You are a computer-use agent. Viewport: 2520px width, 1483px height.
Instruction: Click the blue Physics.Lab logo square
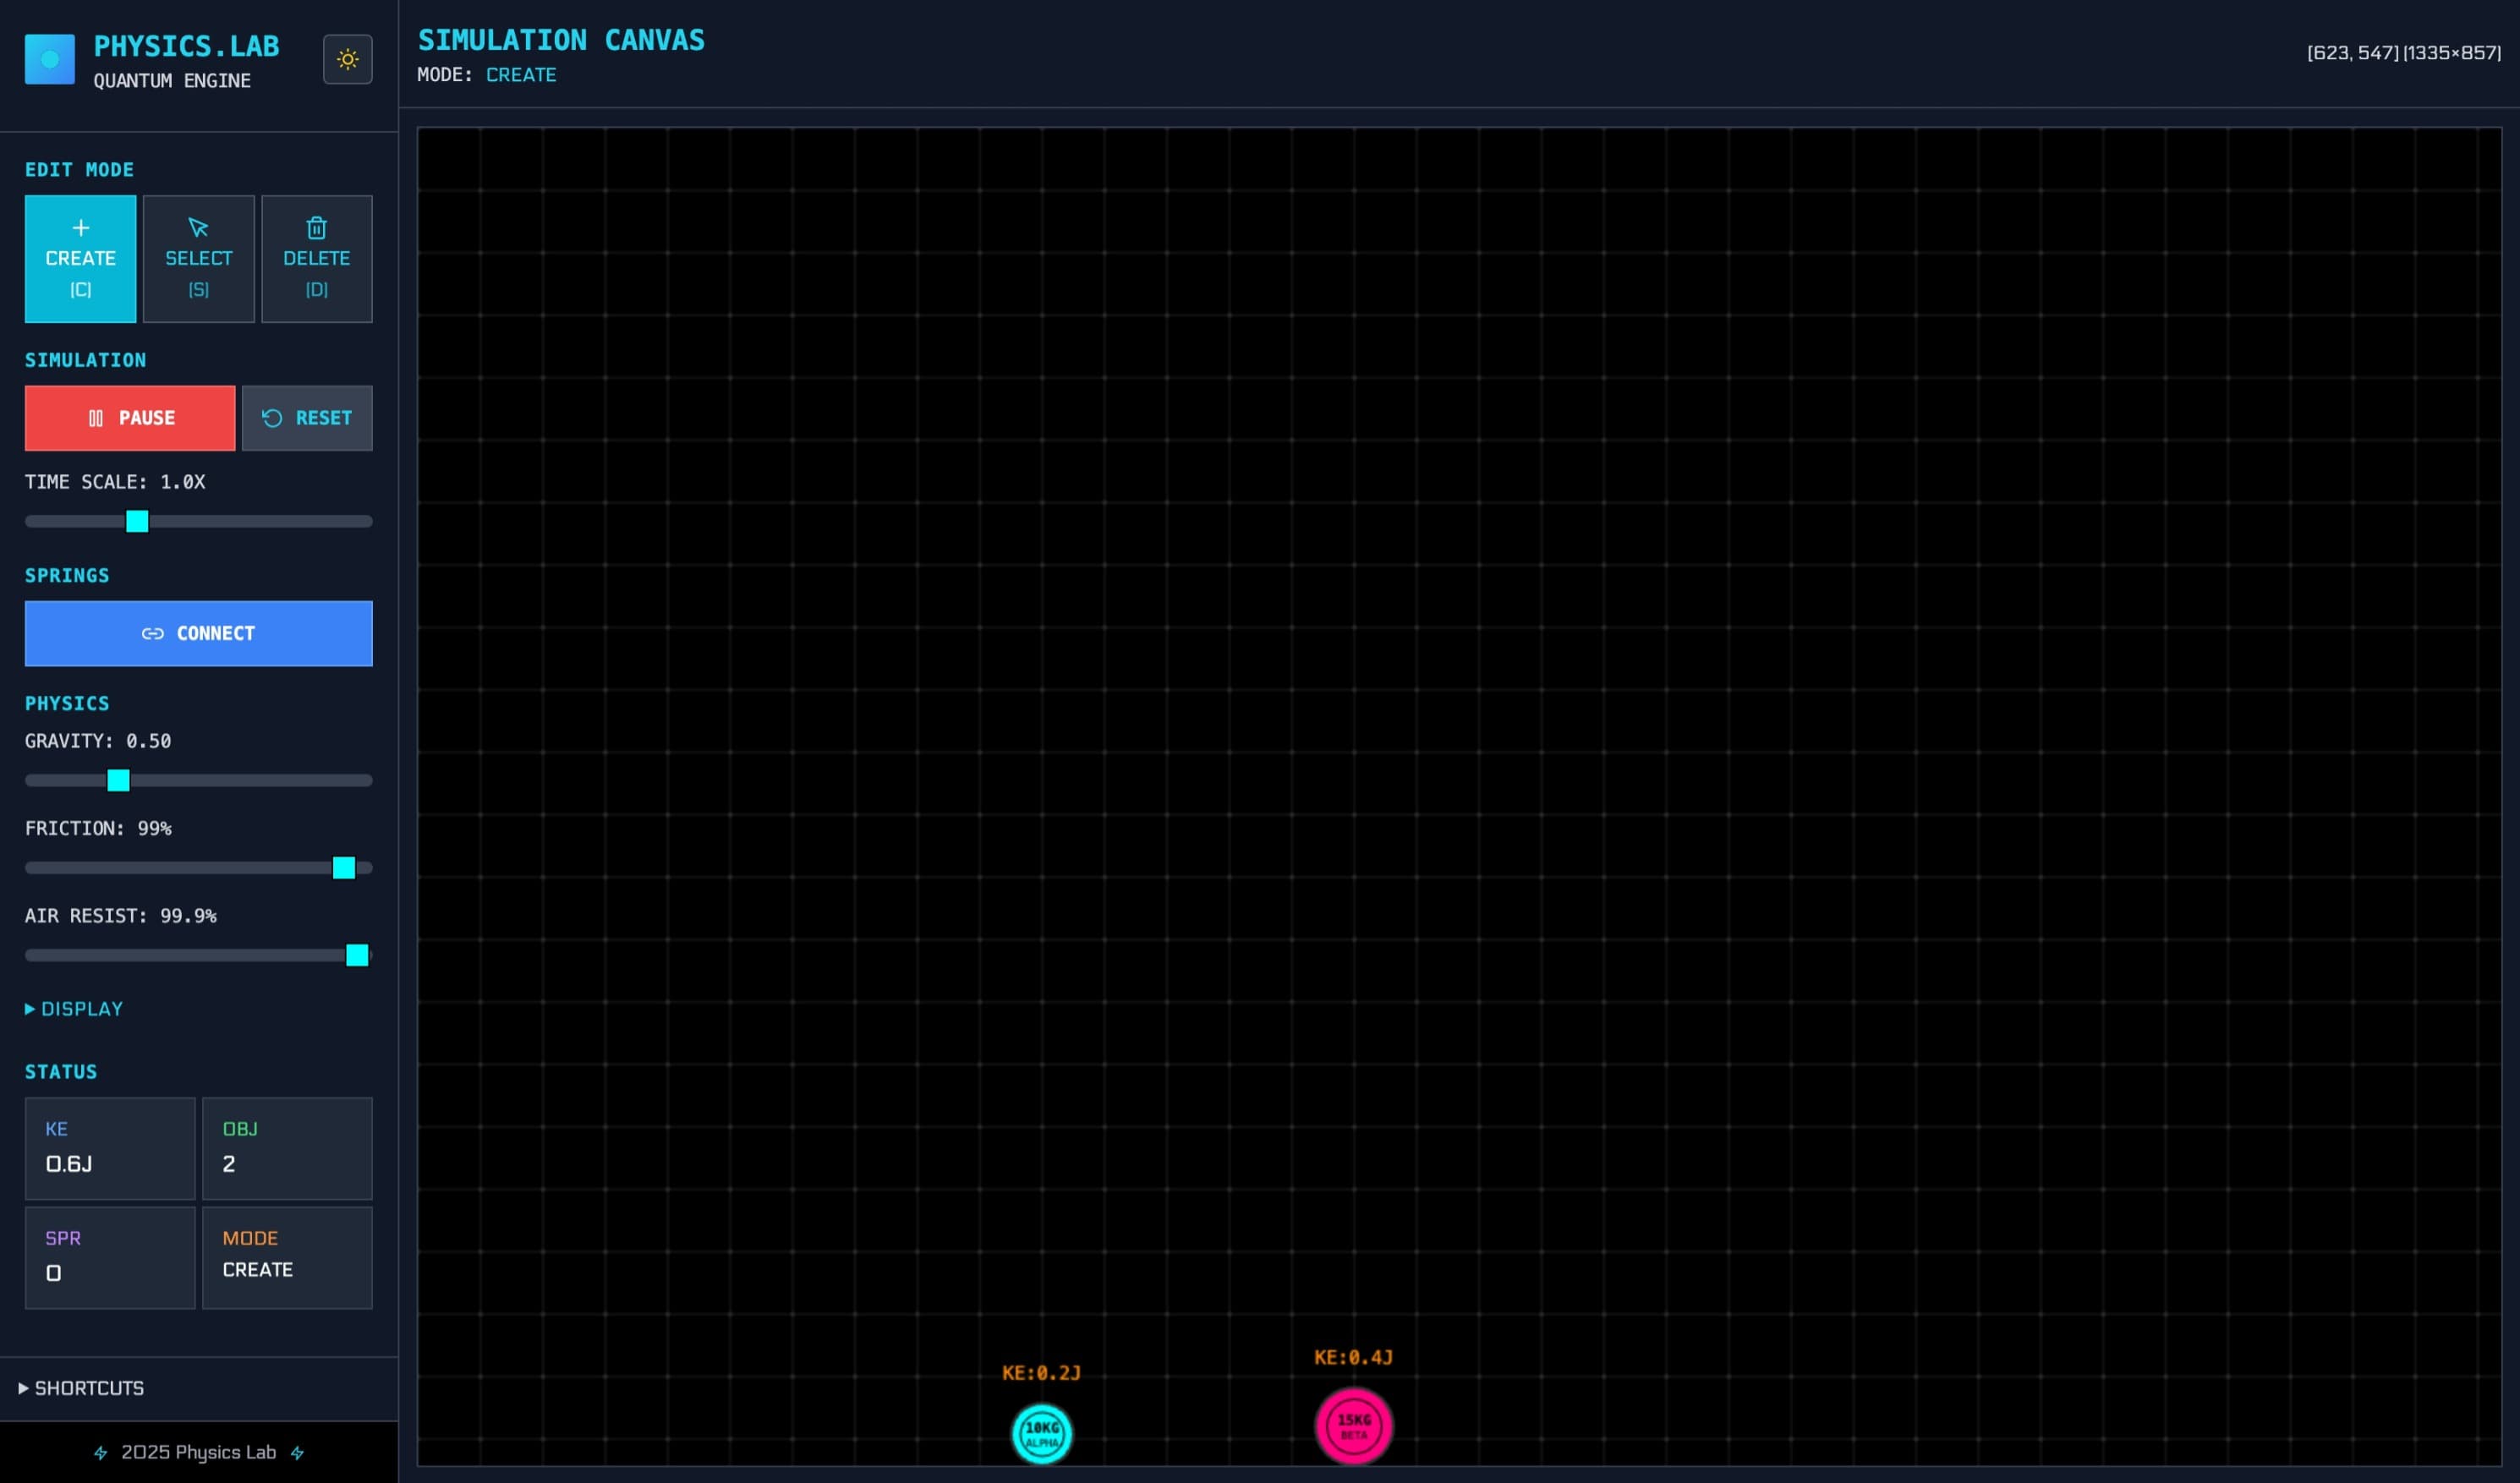(x=50, y=59)
